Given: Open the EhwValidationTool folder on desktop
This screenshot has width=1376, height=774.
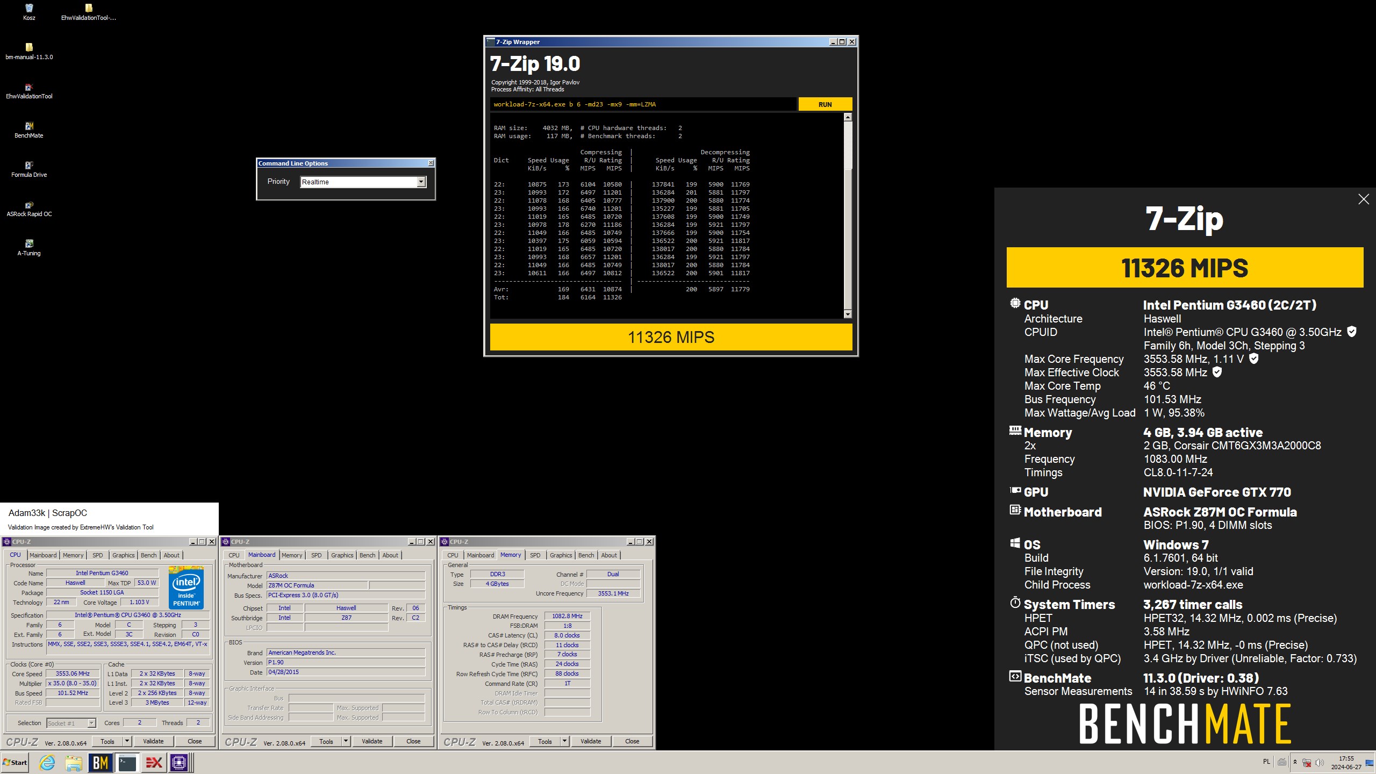Looking at the screenshot, I should coord(89,12).
